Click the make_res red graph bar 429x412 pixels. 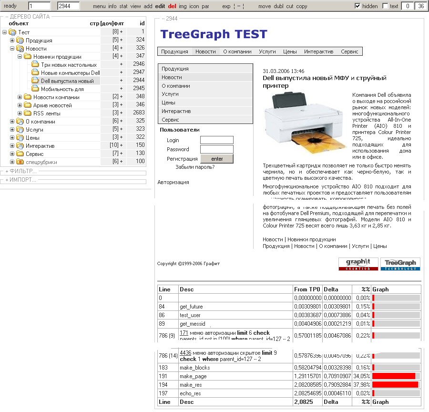[x=395, y=385]
